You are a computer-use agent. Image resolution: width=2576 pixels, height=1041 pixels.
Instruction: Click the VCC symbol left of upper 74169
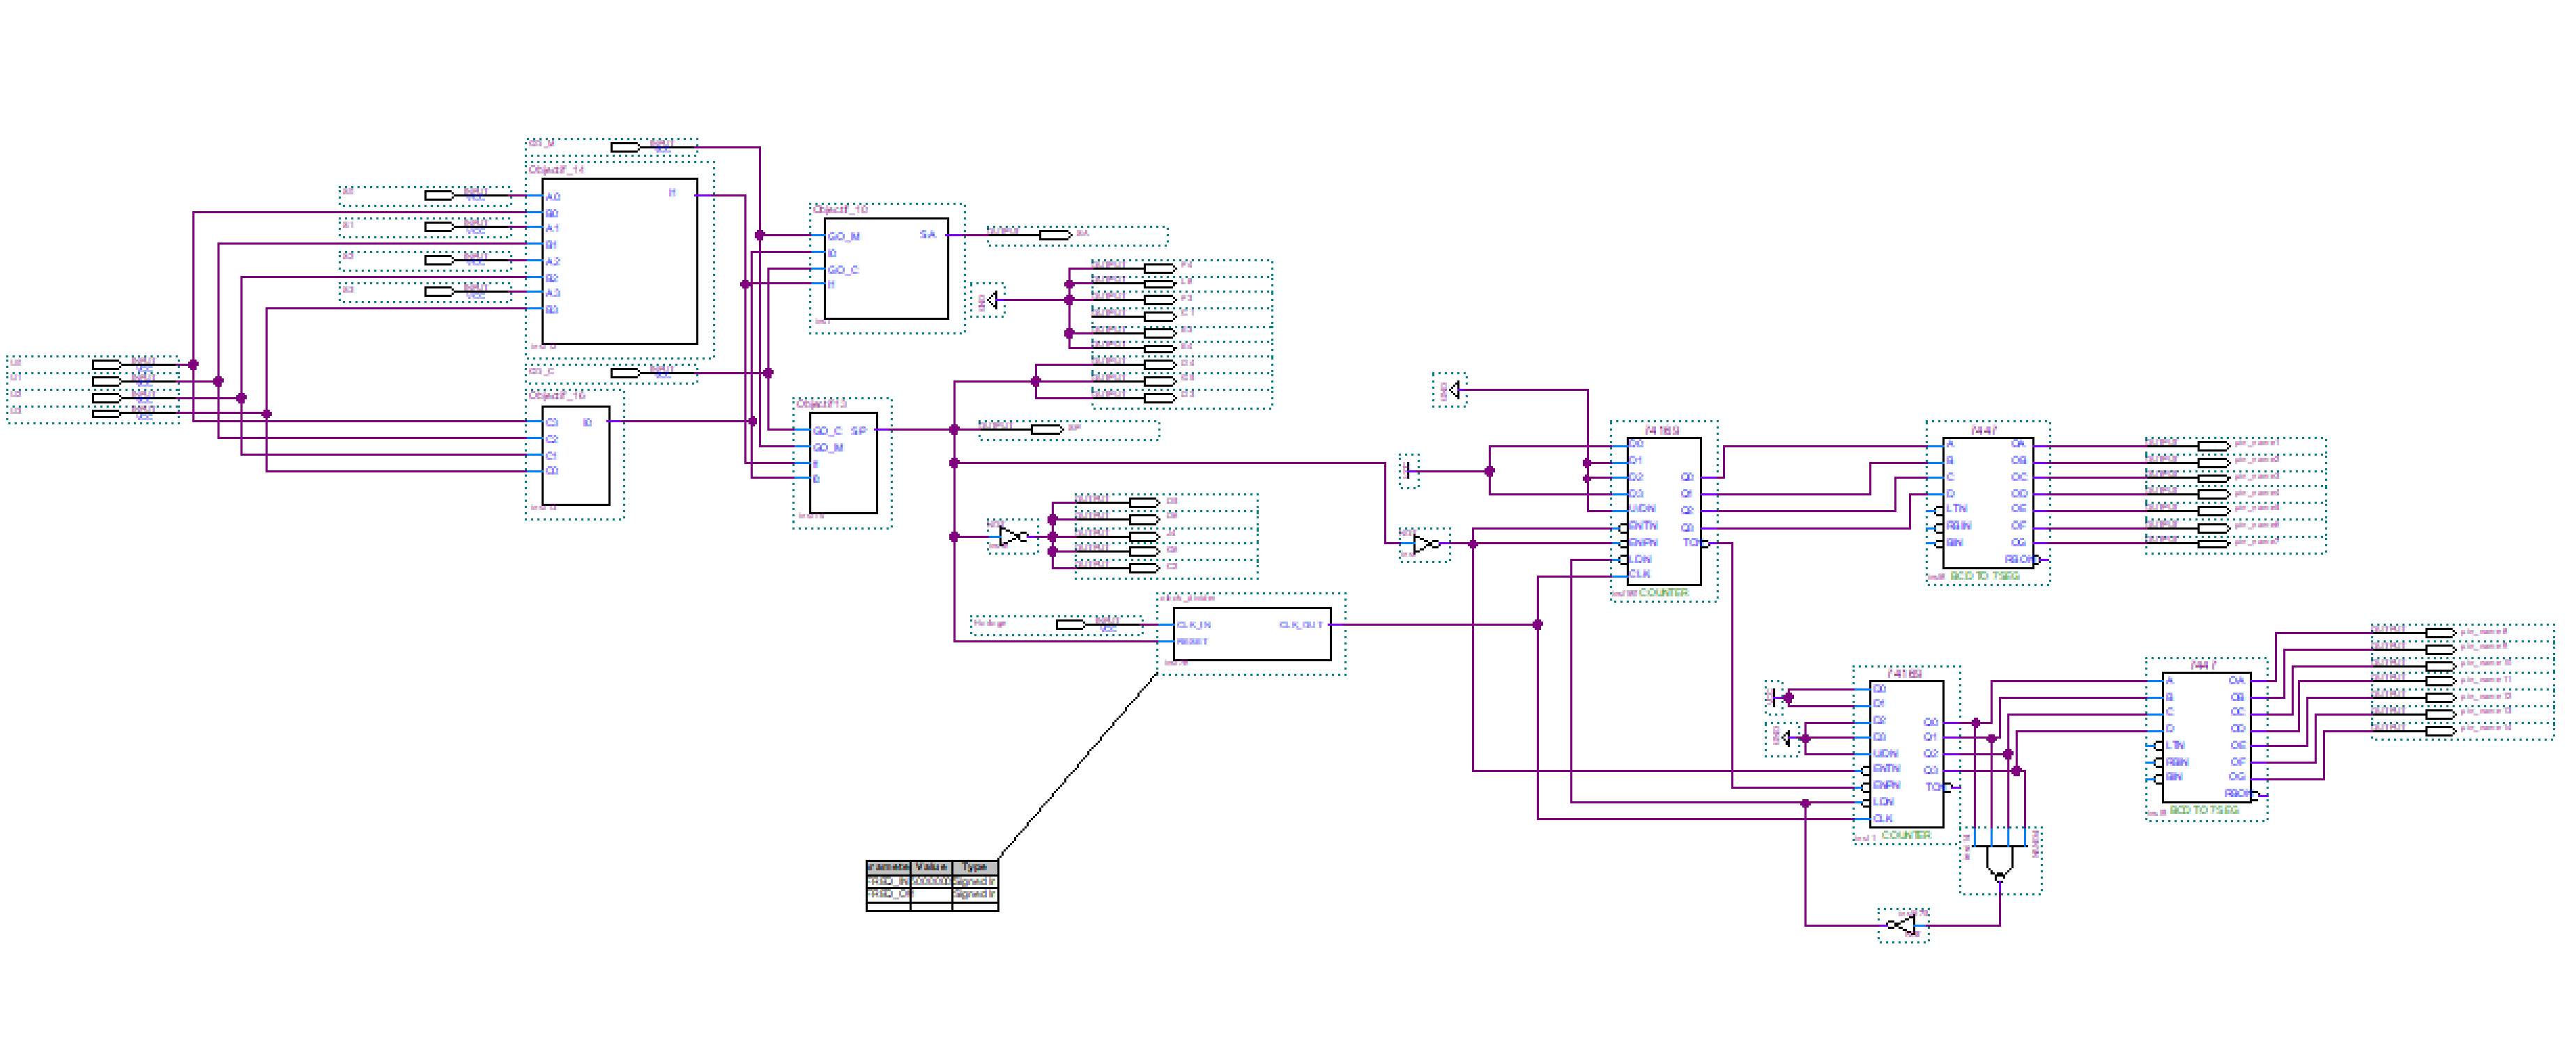point(1409,470)
